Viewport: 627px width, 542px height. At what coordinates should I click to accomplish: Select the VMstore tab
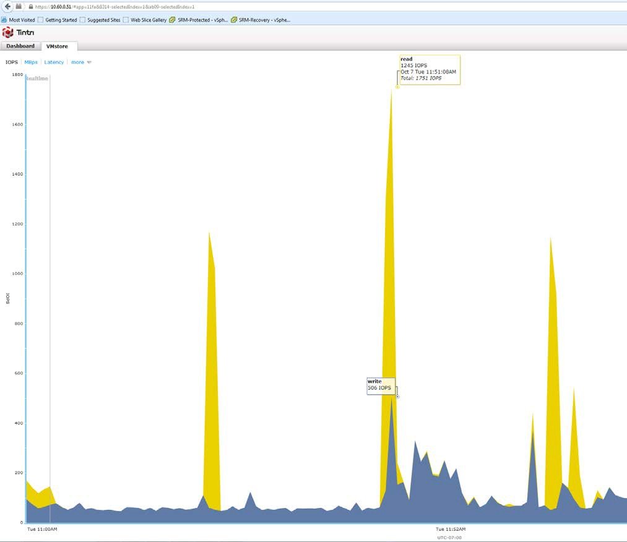[x=57, y=46]
